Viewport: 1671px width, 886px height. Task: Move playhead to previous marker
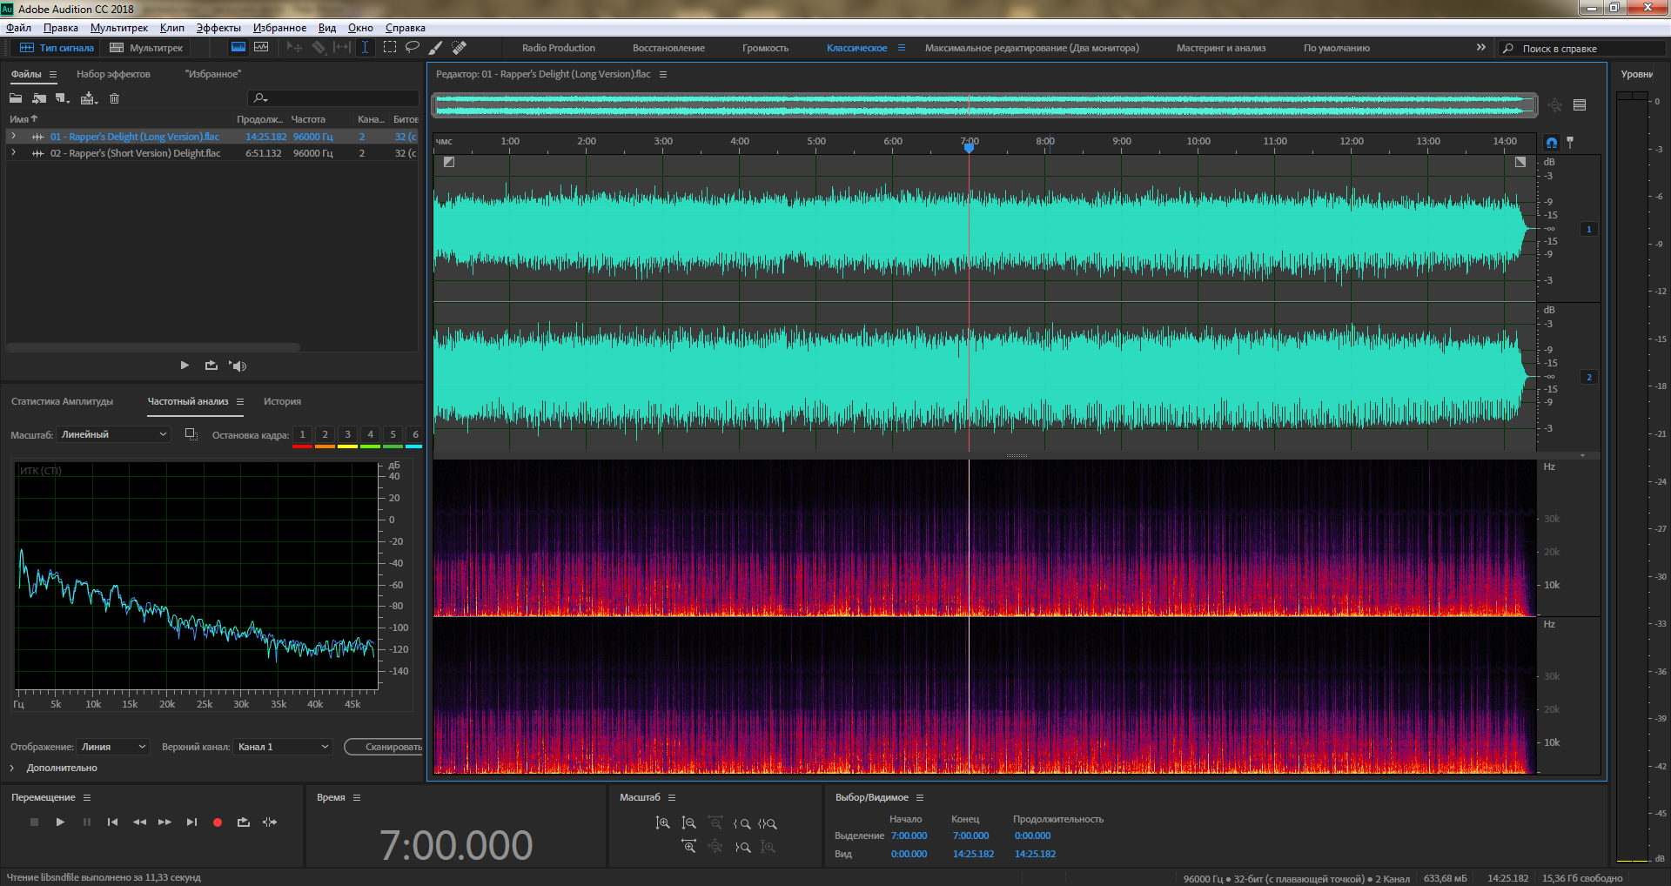coord(112,822)
